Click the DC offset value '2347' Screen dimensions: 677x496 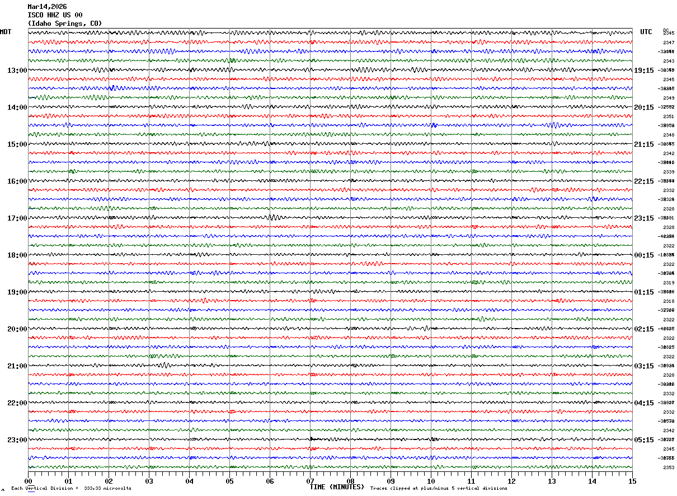point(668,43)
